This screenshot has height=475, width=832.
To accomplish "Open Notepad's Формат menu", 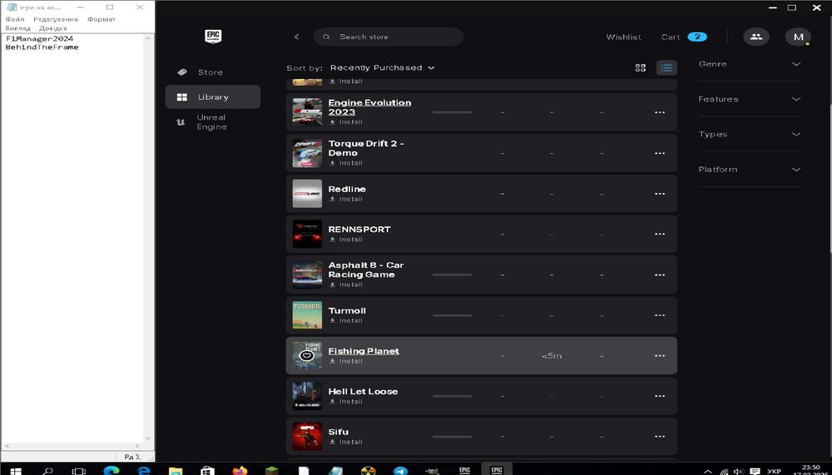I will (x=102, y=19).
